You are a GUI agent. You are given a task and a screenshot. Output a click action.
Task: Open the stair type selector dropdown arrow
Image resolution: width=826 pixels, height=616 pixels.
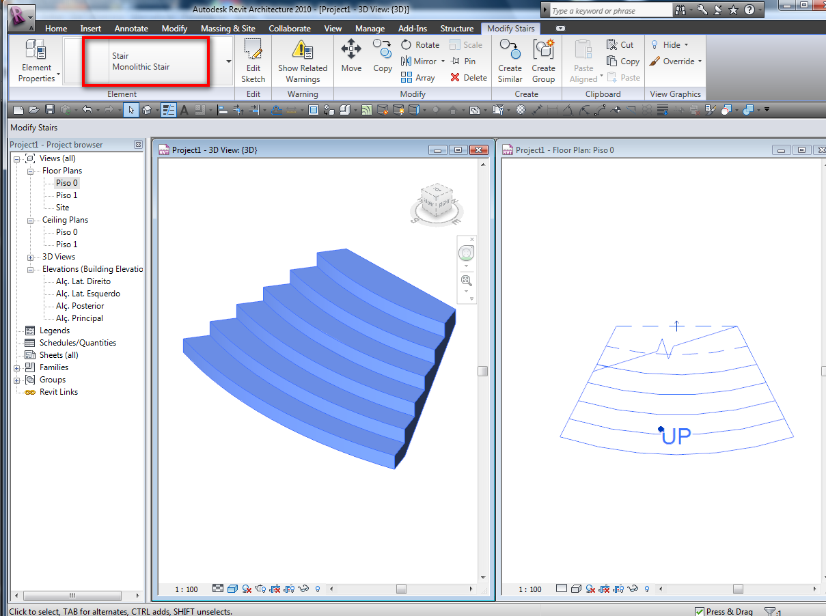pos(228,61)
